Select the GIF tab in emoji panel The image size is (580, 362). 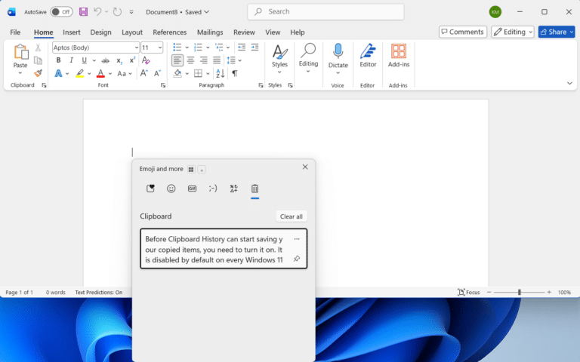click(x=192, y=189)
